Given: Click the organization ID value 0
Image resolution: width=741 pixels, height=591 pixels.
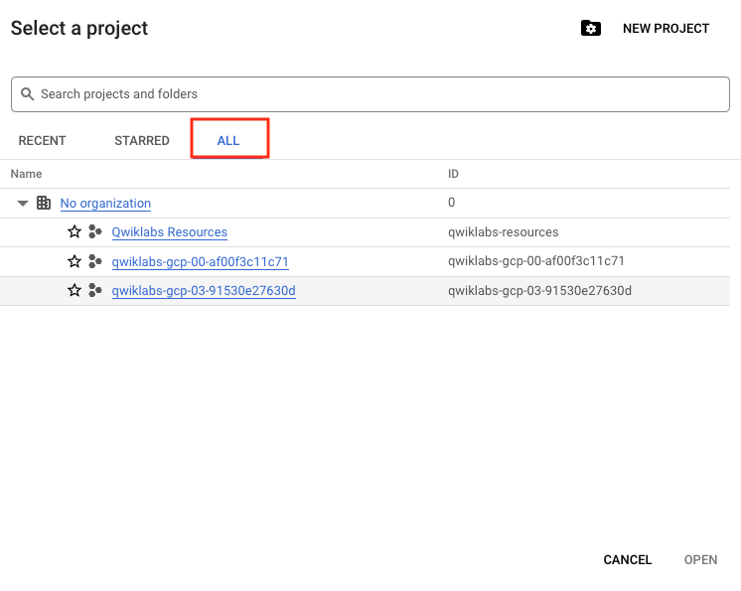Looking at the screenshot, I should [x=451, y=203].
